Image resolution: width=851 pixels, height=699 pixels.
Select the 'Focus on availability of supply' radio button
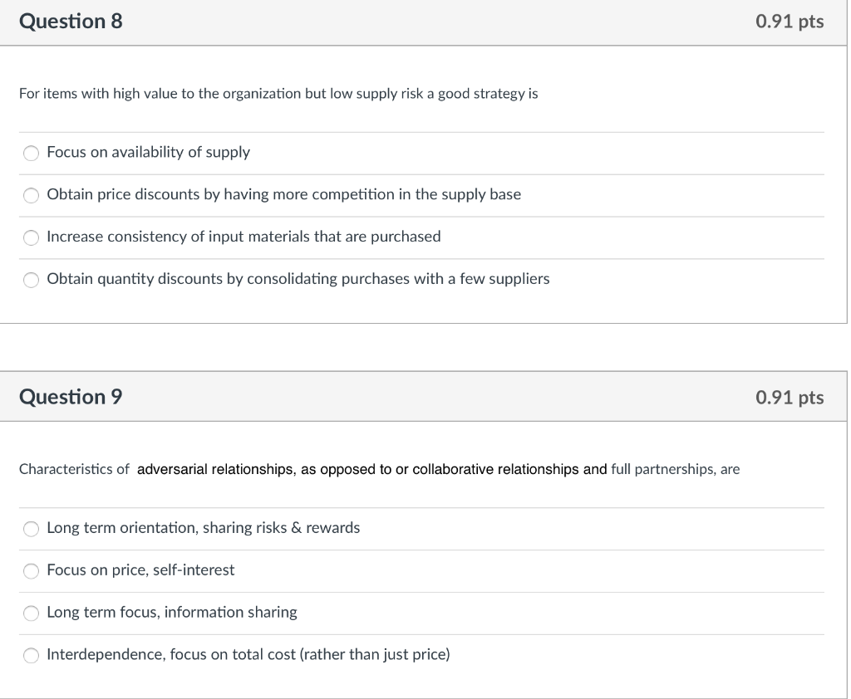32,153
